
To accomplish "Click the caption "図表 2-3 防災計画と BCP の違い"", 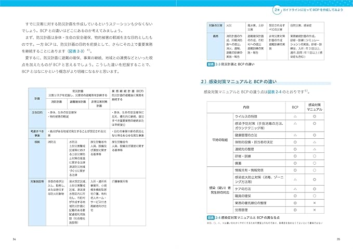I will tap(231, 64).
